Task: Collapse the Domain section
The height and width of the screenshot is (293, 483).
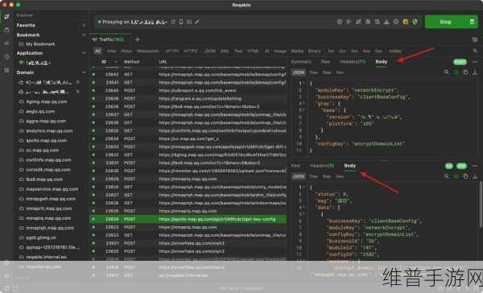Action: click(84, 72)
